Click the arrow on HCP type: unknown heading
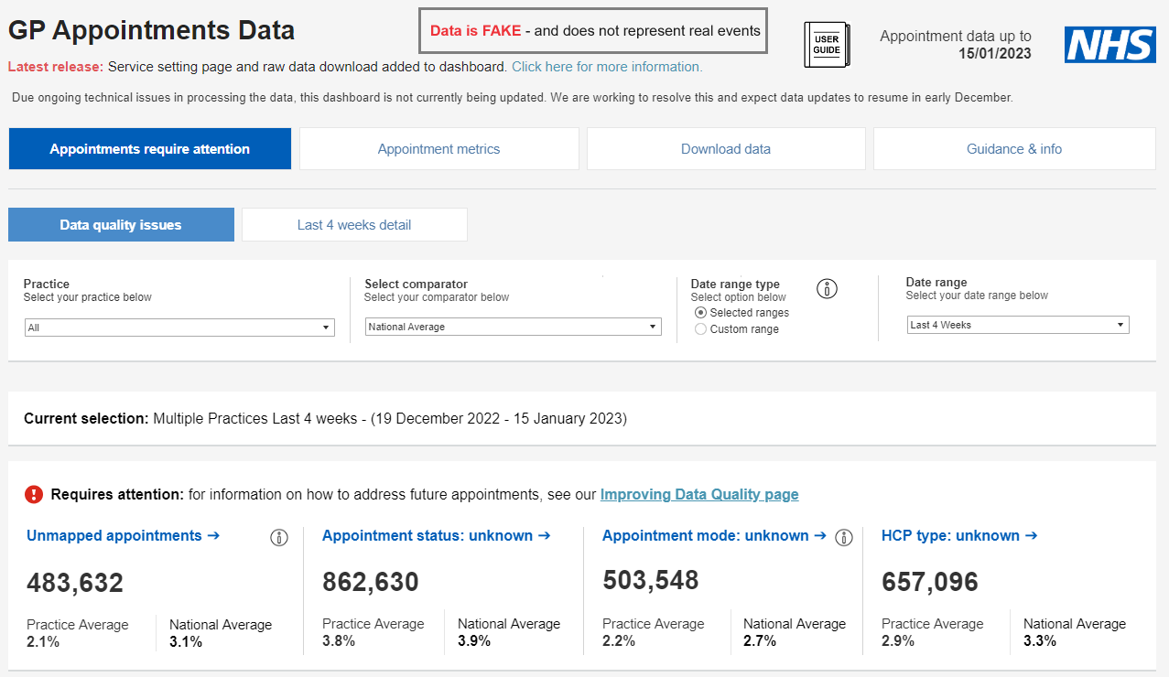 pyautogui.click(x=1033, y=535)
